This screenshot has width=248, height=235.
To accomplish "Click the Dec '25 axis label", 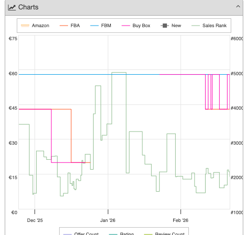I will coord(35,220).
